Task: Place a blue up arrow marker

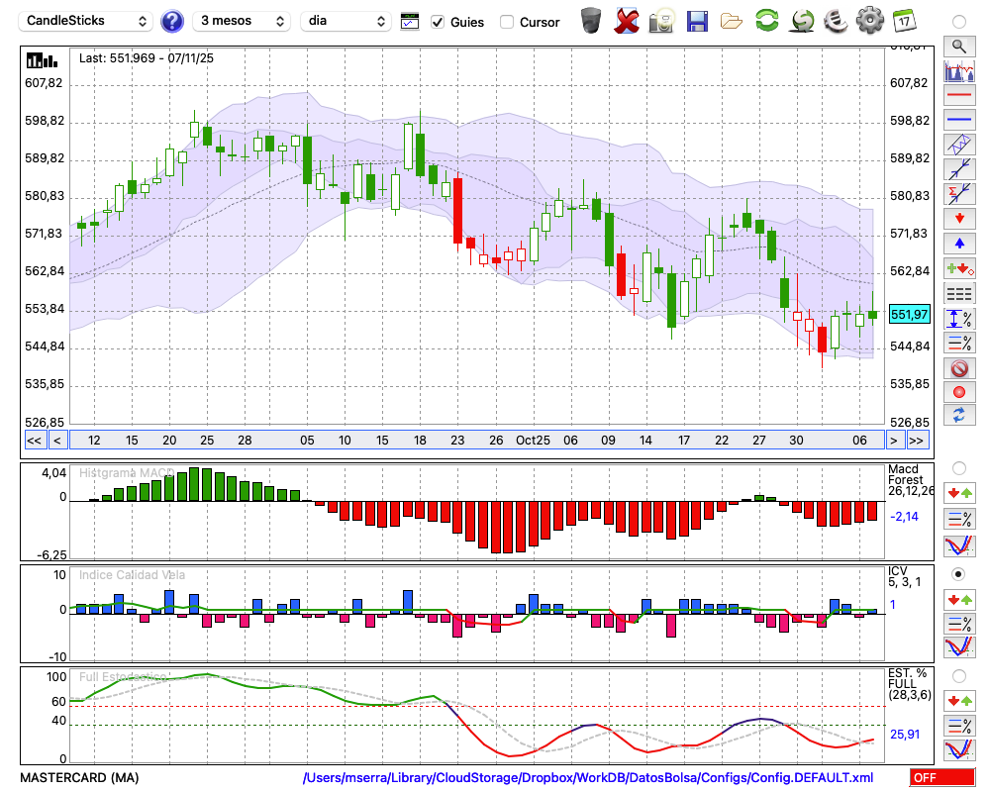Action: pyautogui.click(x=959, y=244)
